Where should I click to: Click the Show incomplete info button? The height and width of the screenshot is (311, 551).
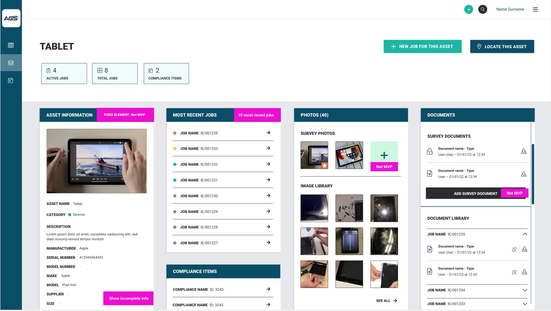[x=128, y=298]
